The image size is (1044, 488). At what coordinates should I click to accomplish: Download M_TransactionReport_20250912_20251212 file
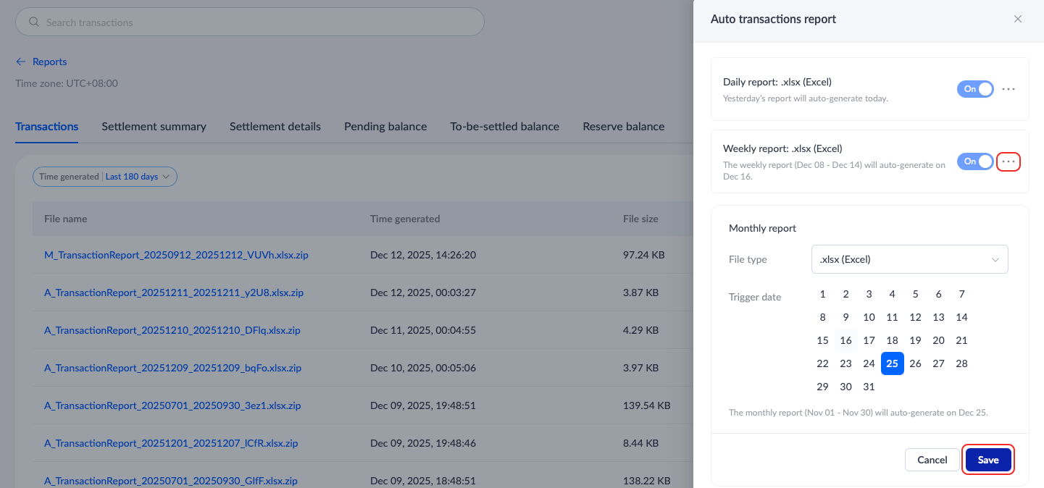(176, 256)
